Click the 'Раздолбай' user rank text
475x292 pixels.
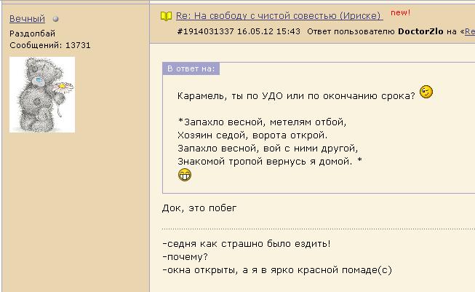(33, 33)
